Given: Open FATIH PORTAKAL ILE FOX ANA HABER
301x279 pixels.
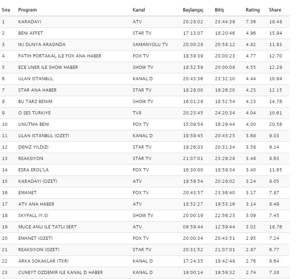Looking at the screenshot, I should (60, 56).
